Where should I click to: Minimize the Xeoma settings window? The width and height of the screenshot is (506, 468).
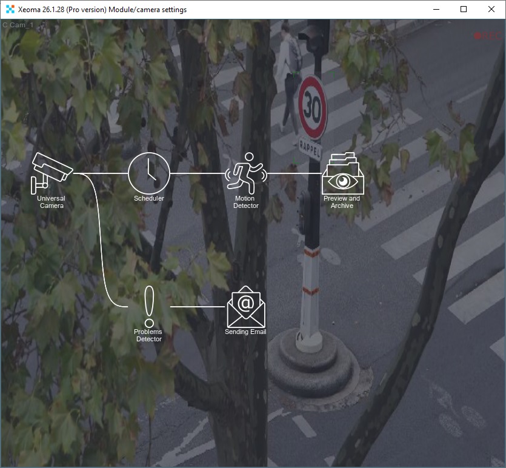435,9
